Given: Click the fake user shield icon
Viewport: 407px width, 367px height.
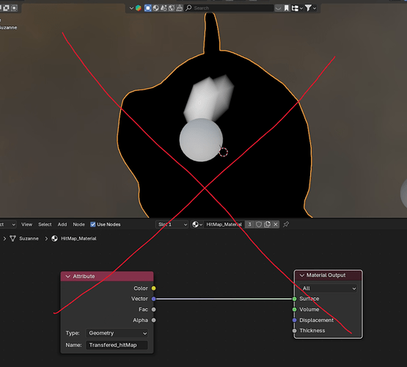Looking at the screenshot, I should [259, 225].
